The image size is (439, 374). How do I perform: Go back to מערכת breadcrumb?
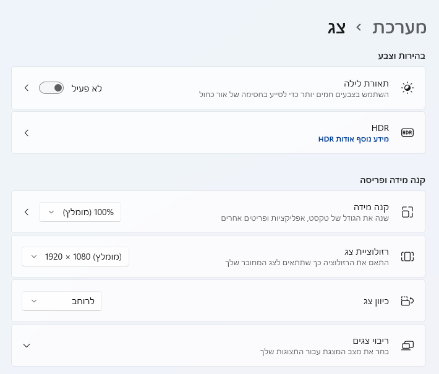(x=399, y=27)
